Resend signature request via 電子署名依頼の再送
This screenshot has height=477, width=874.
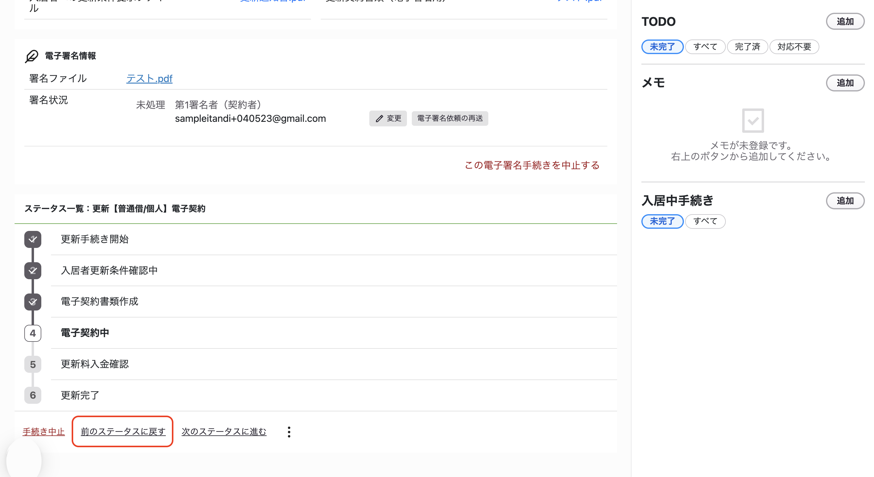tap(449, 118)
